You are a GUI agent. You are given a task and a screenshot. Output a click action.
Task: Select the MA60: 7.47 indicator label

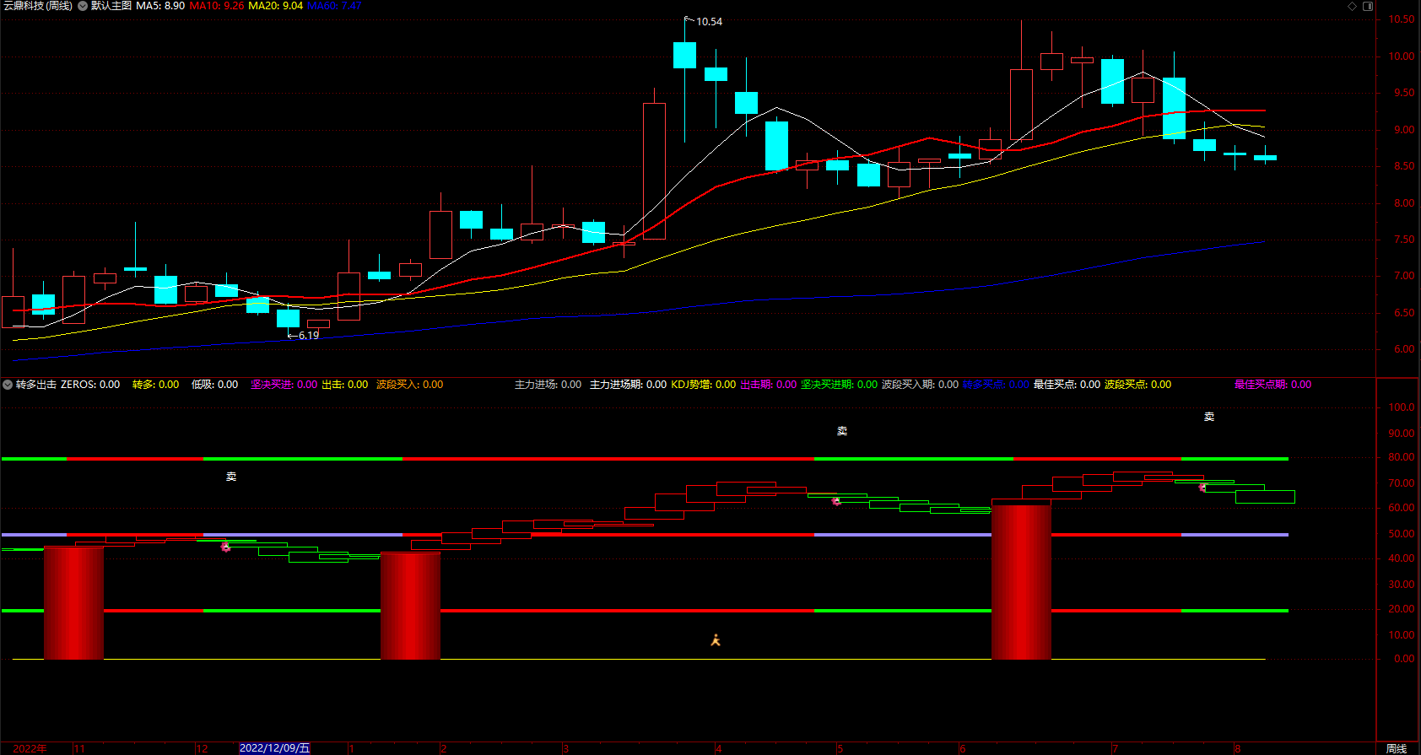click(334, 6)
